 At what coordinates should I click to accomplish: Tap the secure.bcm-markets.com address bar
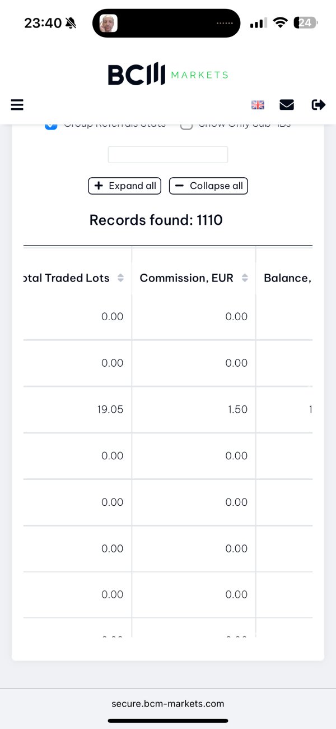168,704
